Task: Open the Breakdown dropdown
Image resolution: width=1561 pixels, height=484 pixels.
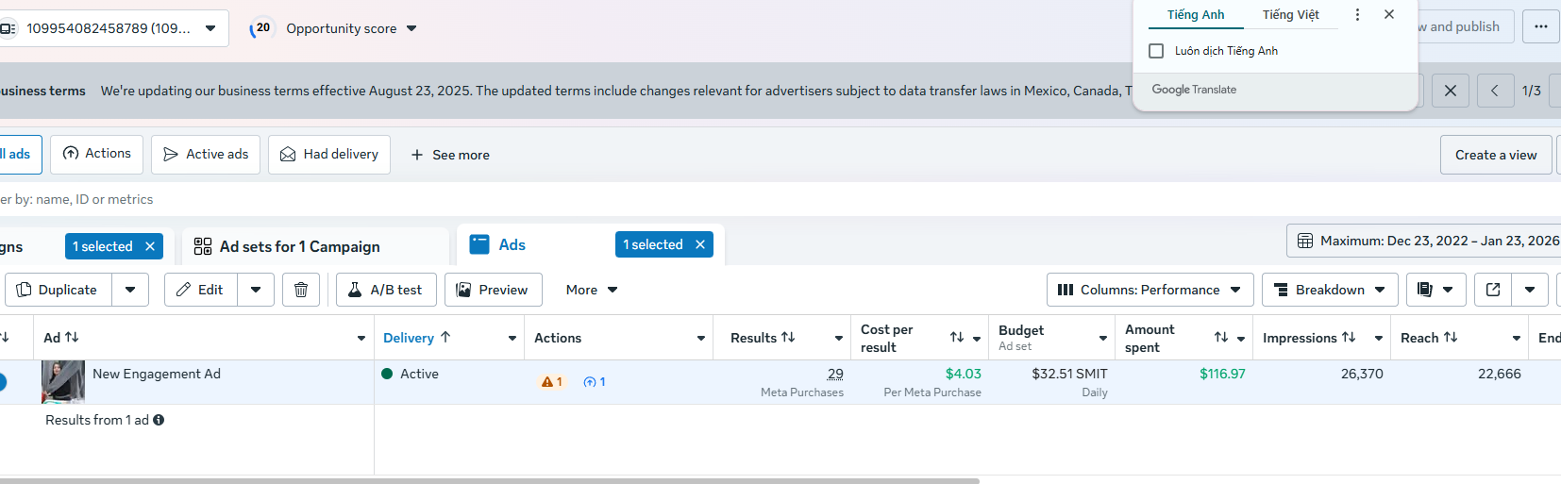Action: (x=1329, y=290)
